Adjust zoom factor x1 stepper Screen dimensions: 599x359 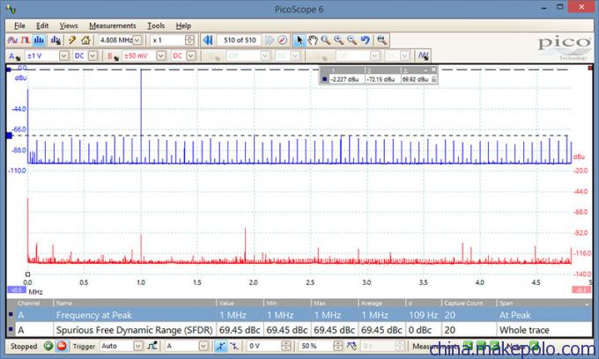(189, 40)
